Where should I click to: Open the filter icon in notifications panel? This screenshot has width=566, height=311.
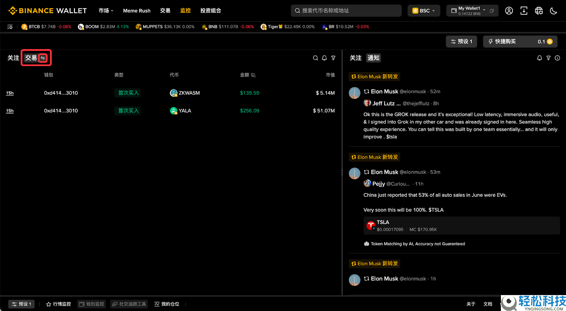pyautogui.click(x=548, y=58)
